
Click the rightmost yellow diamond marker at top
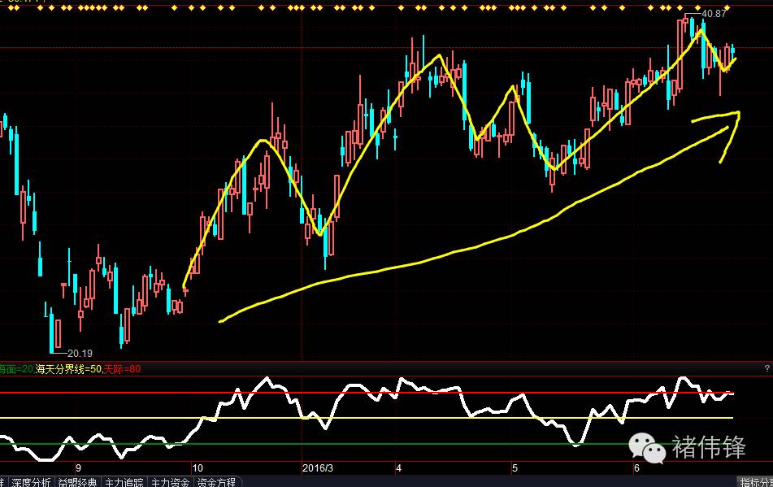[x=727, y=7]
